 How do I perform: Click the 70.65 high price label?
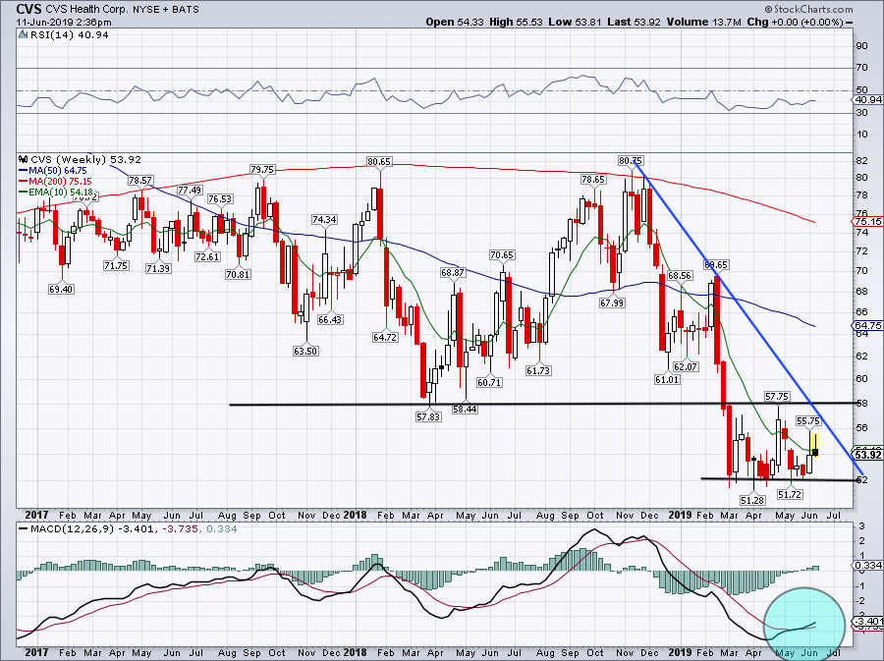coord(502,255)
